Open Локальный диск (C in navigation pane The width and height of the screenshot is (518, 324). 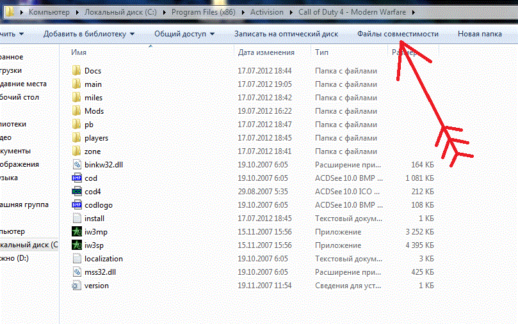pyautogui.click(x=29, y=245)
